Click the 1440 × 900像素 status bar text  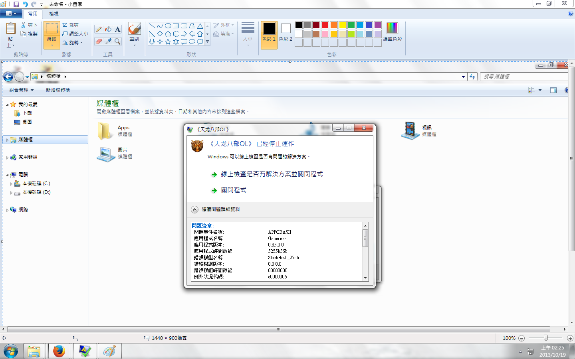point(169,338)
